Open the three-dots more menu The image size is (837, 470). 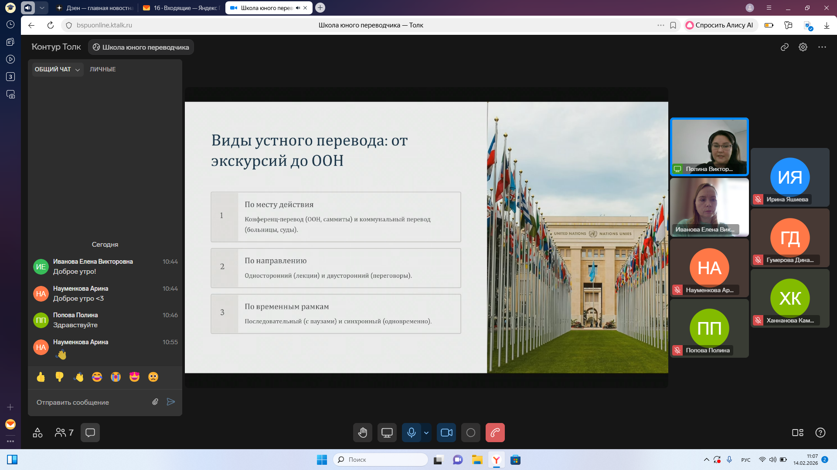[x=822, y=47]
